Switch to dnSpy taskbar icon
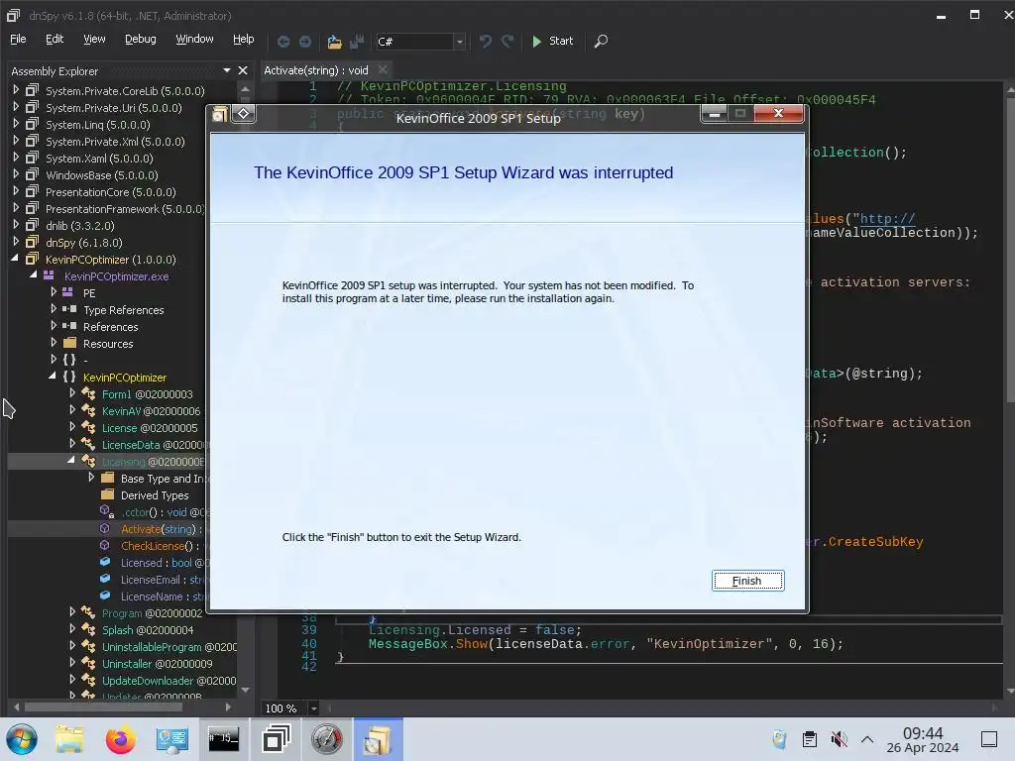Screen dimensions: 1015x761 (x=276, y=739)
